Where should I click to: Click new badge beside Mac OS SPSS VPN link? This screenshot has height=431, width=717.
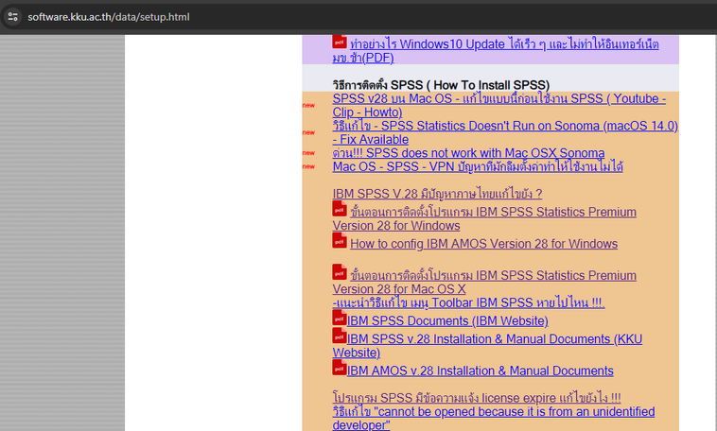[x=308, y=167]
